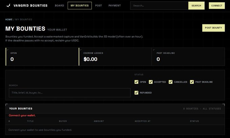Uncheck the OPEN status checkbox
This screenshot has height=138, width=230.
[x=136, y=82]
